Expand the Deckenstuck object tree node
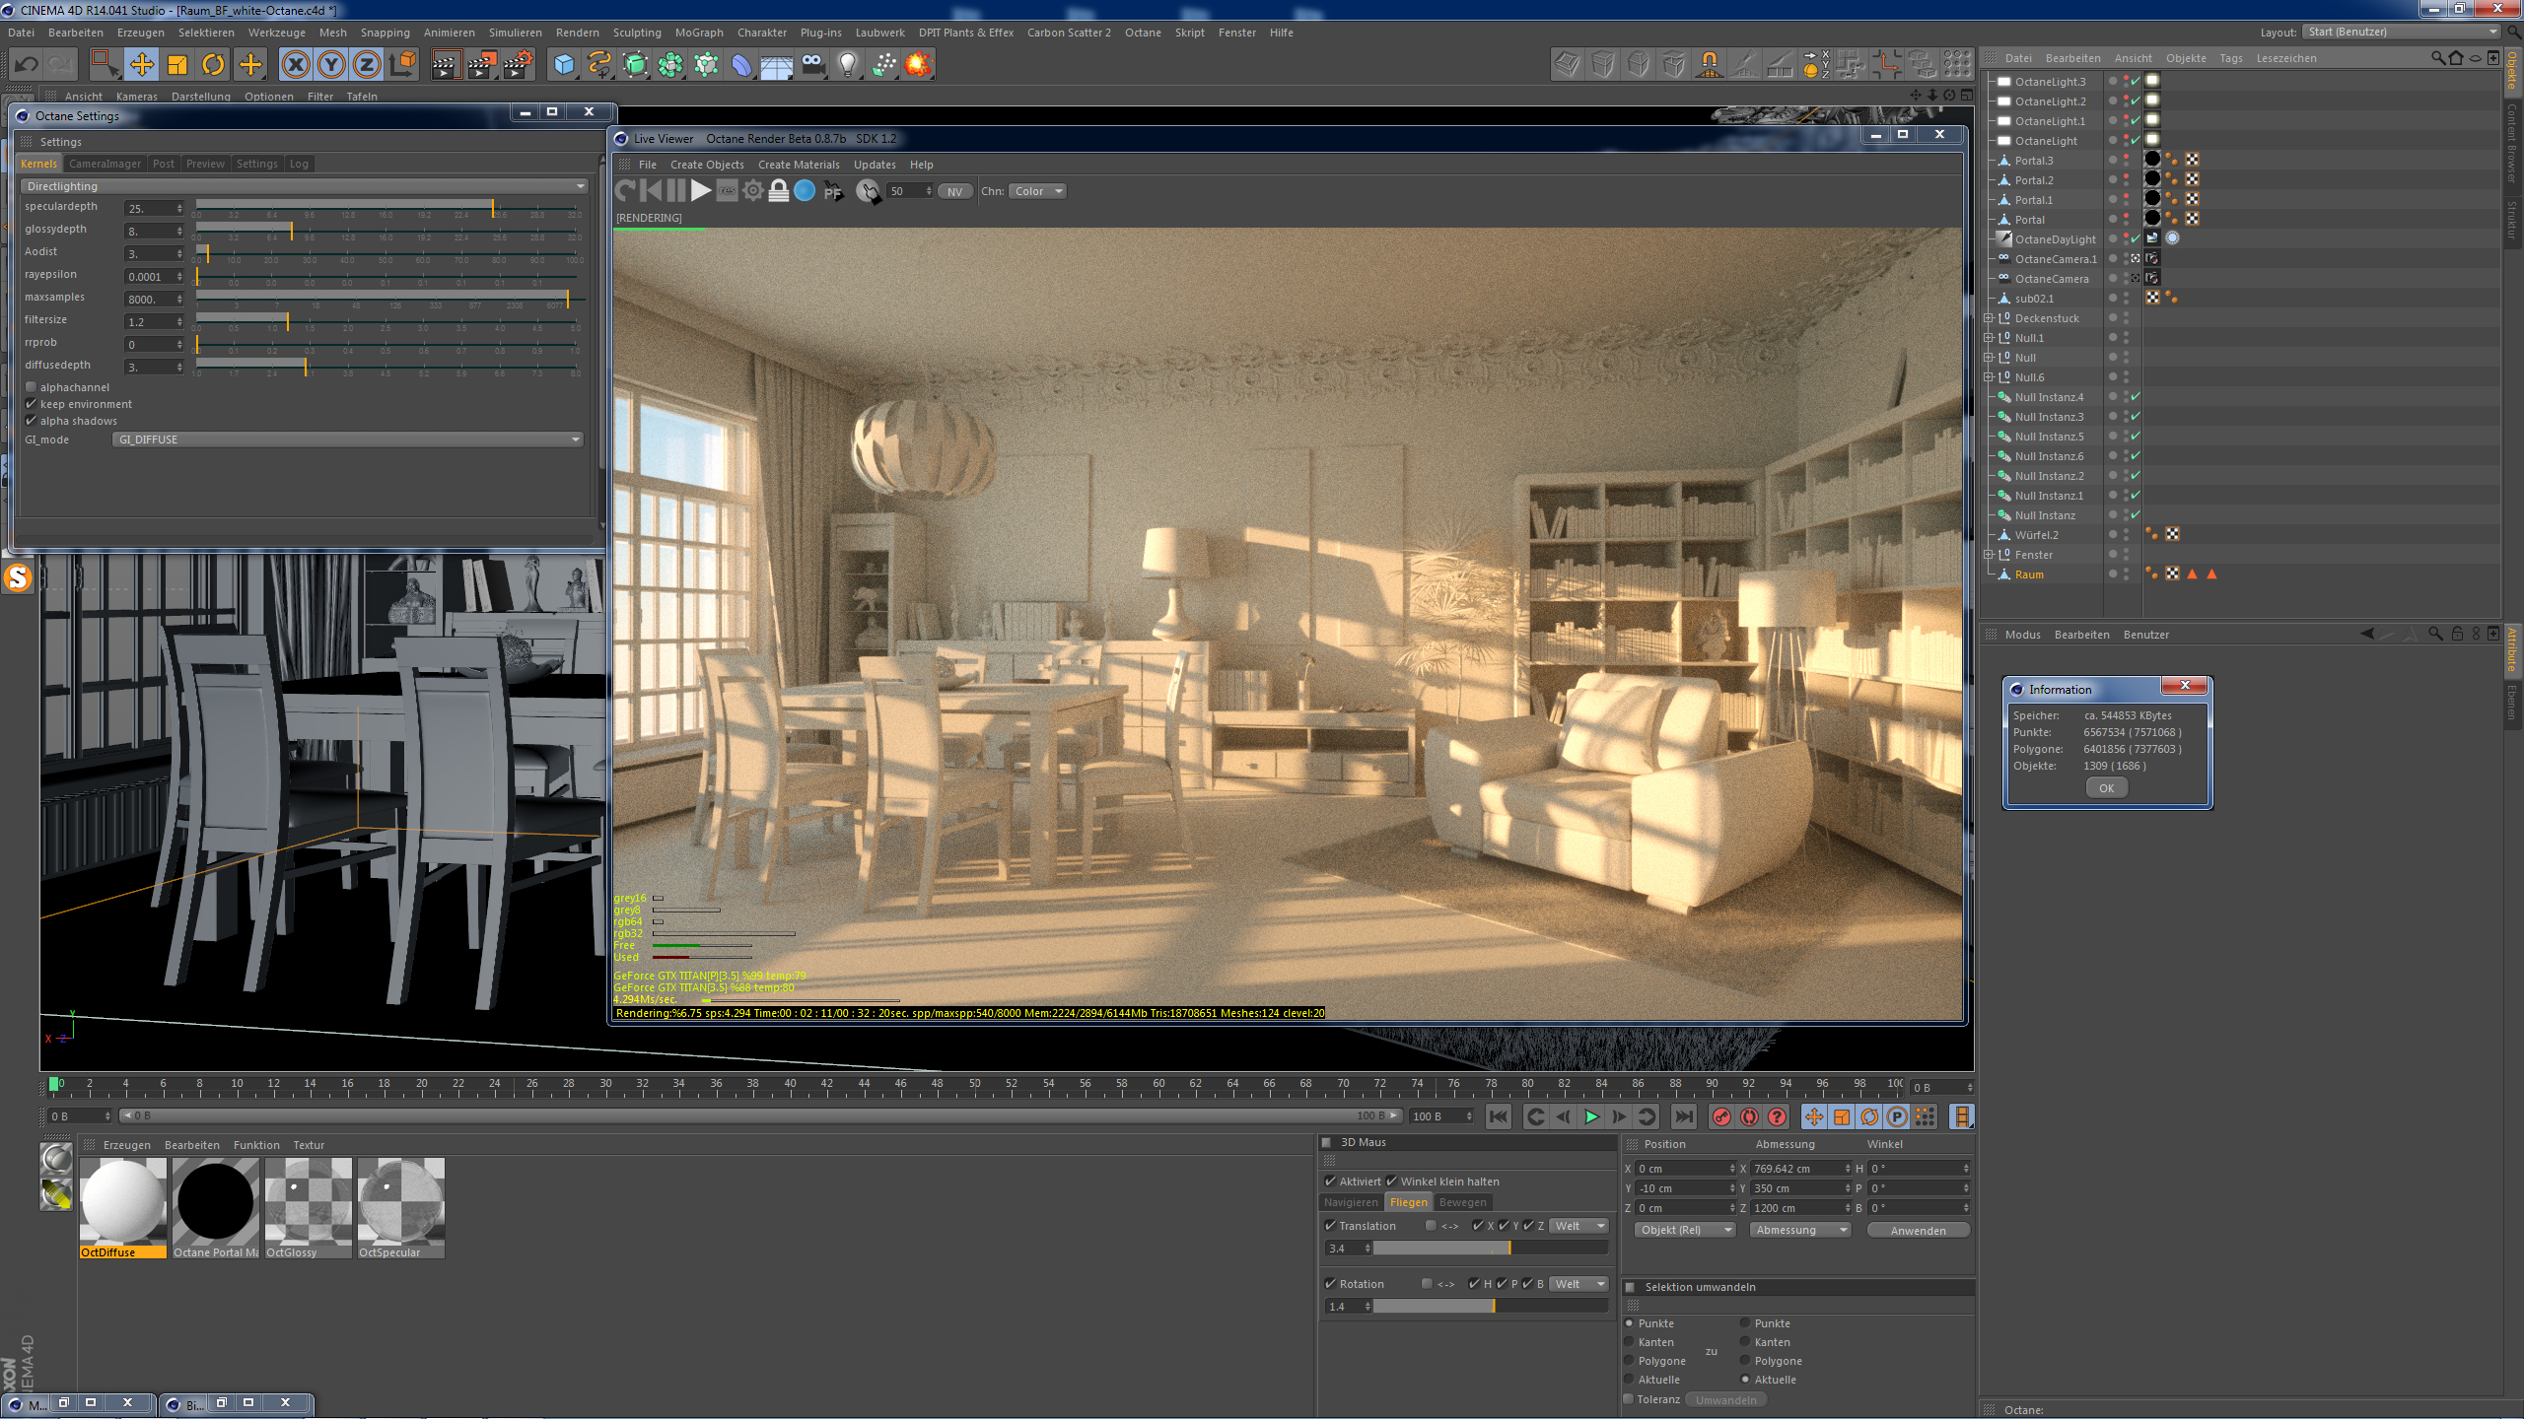Image resolution: width=2524 pixels, height=1419 pixels. [1989, 318]
